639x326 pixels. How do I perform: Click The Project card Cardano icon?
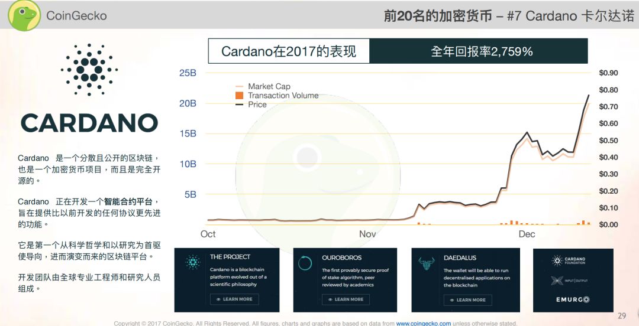[x=192, y=262]
